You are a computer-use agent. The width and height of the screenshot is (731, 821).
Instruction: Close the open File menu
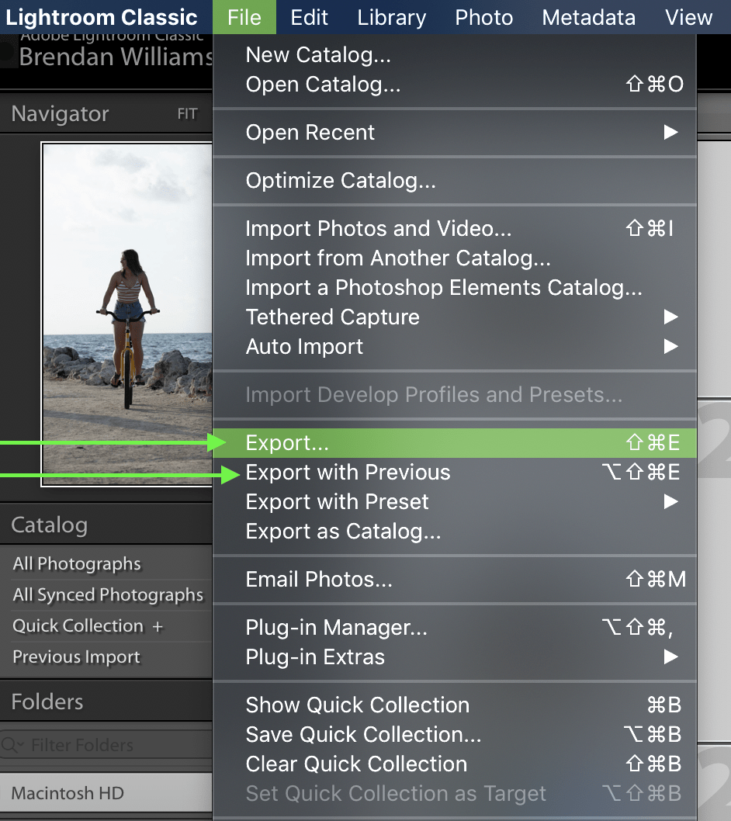click(244, 17)
